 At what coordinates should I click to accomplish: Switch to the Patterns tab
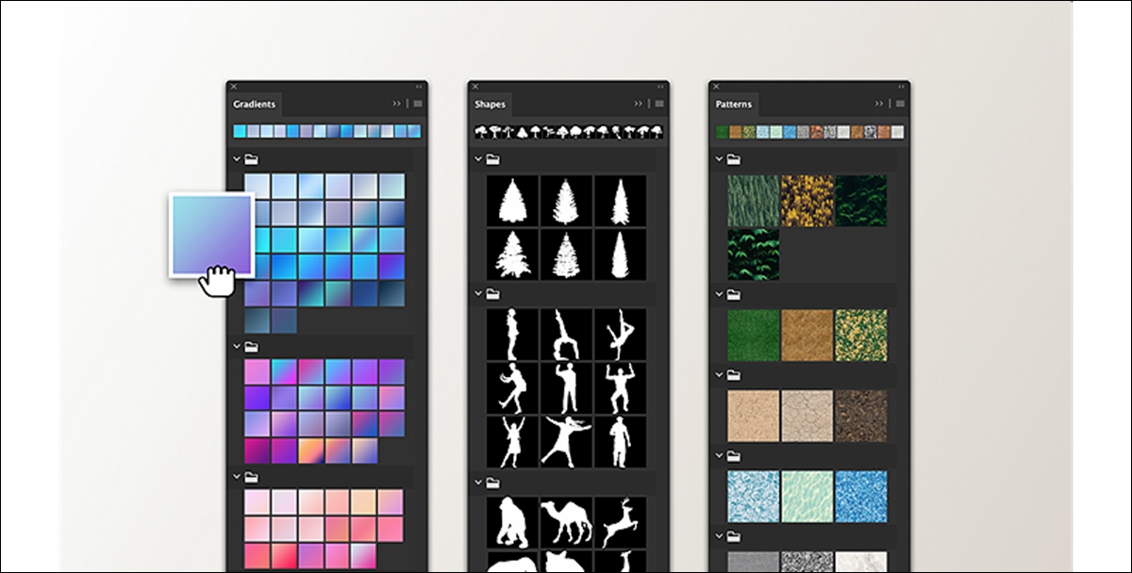[734, 104]
